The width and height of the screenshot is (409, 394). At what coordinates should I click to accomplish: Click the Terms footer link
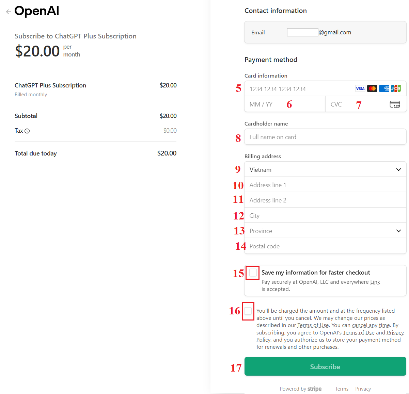342,389
